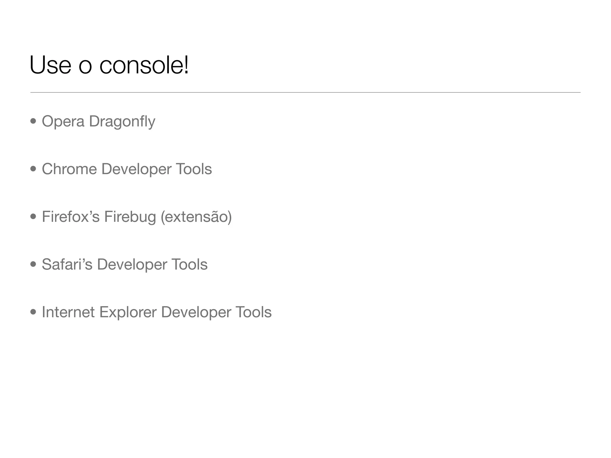Click the bullet dot before Chrome Developer Tools
This screenshot has width=611, height=458.
click(x=33, y=169)
